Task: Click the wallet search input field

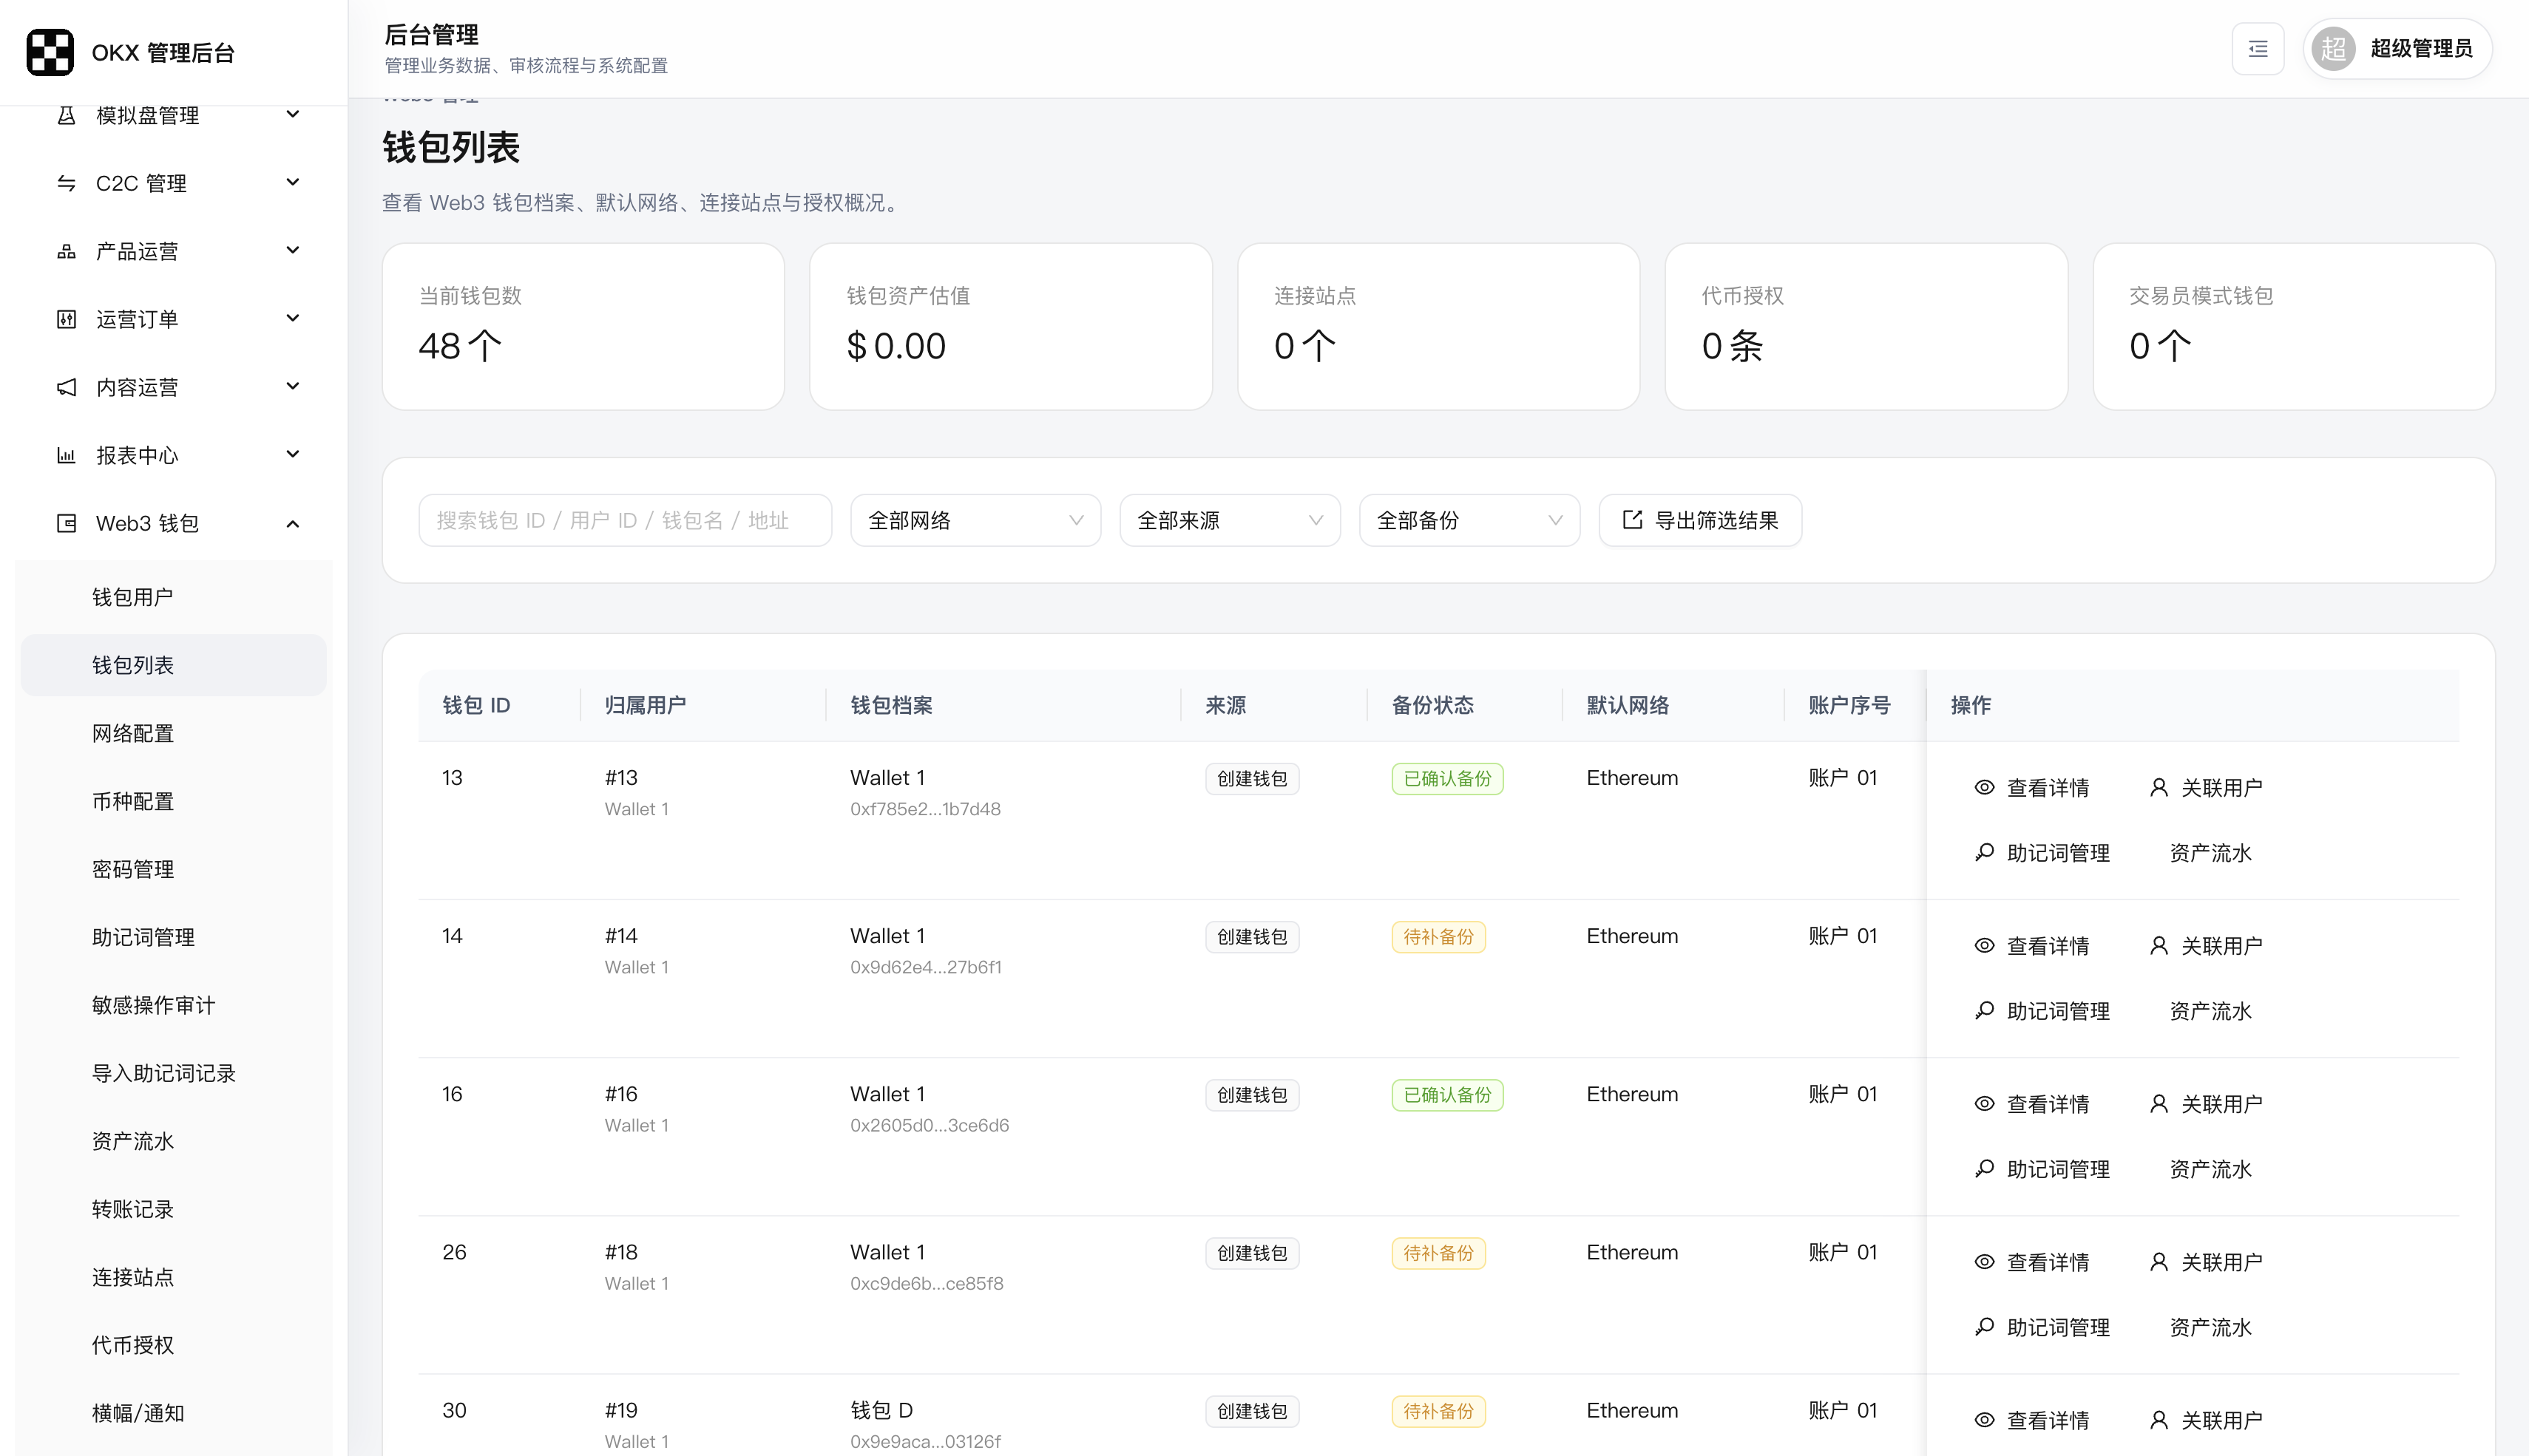Action: [626, 520]
